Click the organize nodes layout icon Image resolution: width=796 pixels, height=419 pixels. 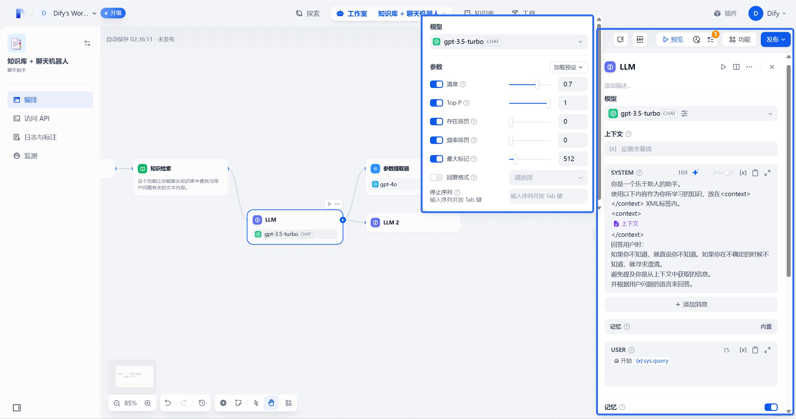[x=288, y=403]
